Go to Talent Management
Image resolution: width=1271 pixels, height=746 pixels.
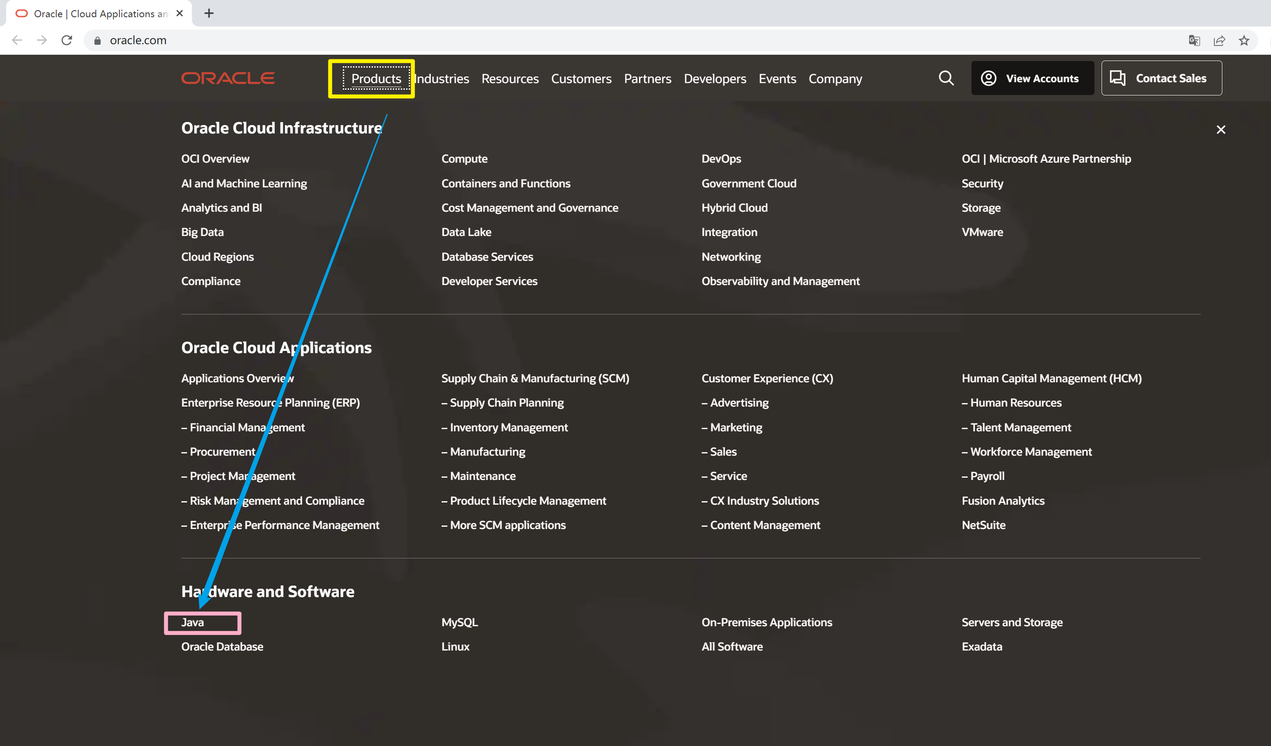(x=1016, y=427)
